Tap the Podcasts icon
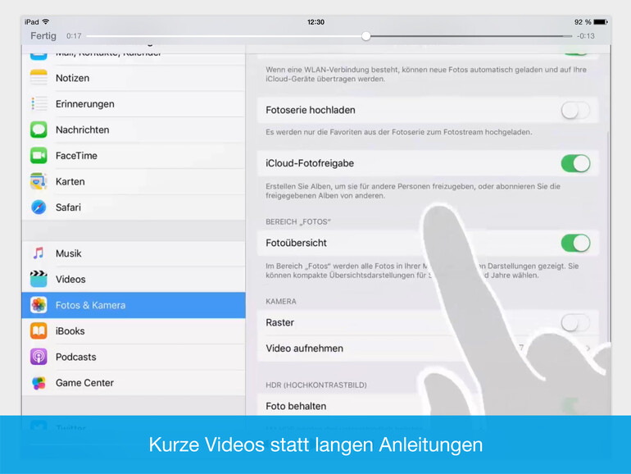The image size is (631, 474). coord(39,357)
